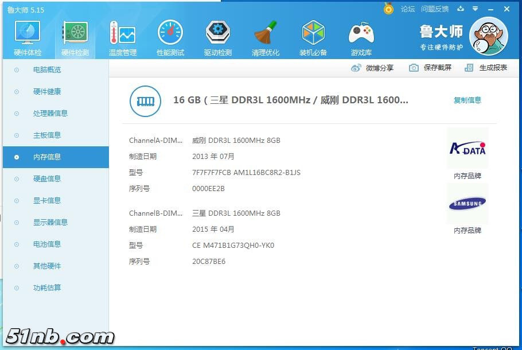
Task: Switch to 电脑概览 computer overview
Action: (47, 70)
